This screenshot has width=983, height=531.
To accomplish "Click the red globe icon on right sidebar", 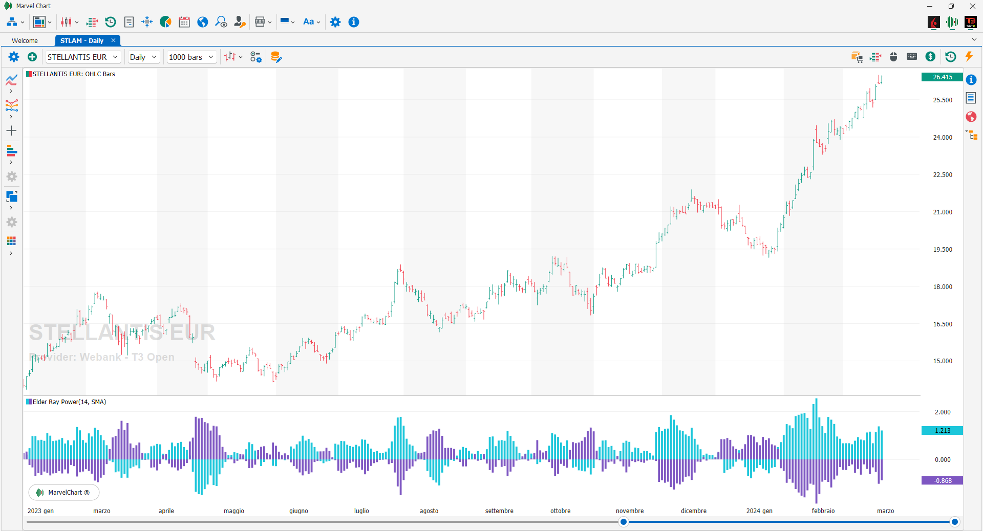I will coord(971,117).
